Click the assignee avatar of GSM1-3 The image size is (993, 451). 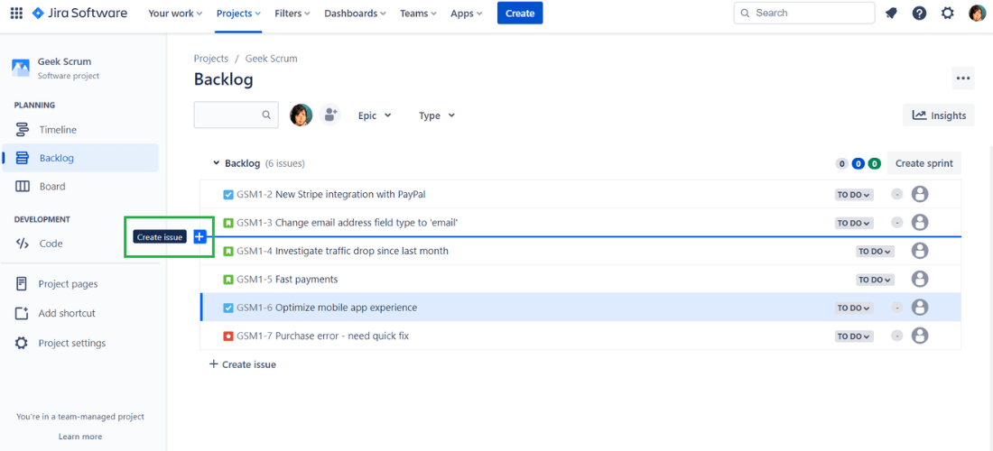[920, 223]
